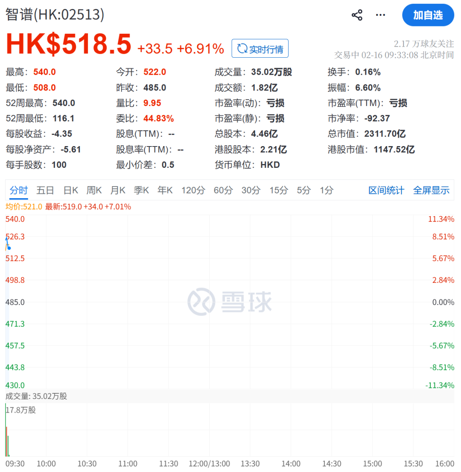Click 今开 value 522.0
Viewport: 461px width, 472px height.
pos(155,72)
